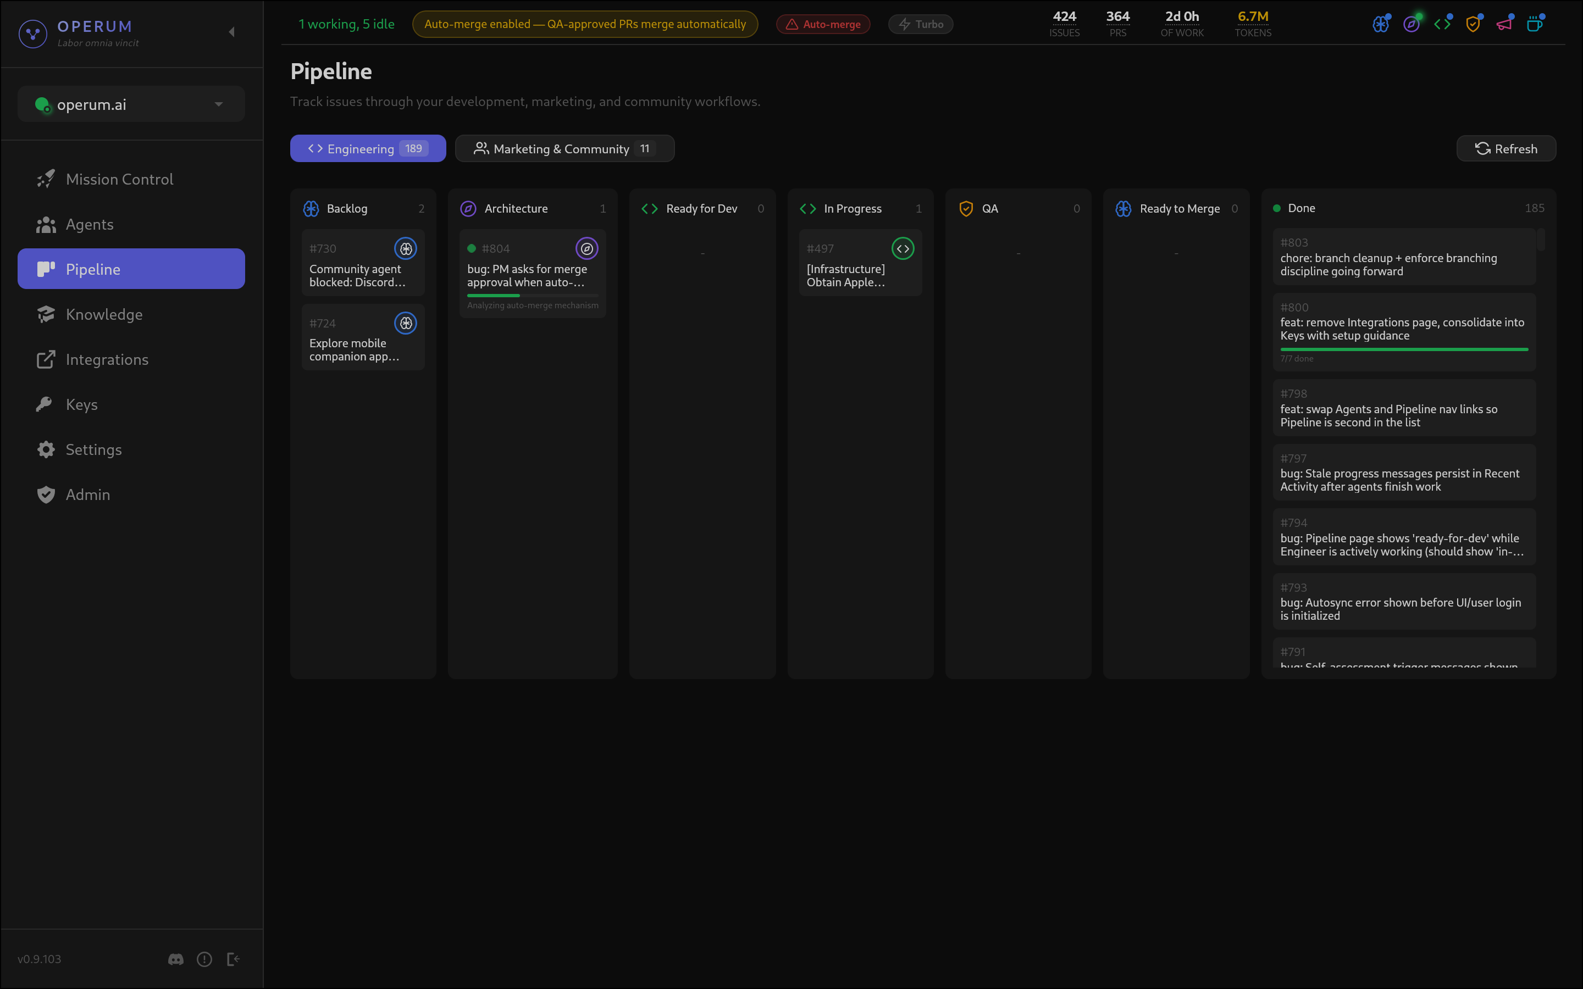The image size is (1583, 989).
Task: Open the Discord icon in the sidebar footer
Action: pyautogui.click(x=175, y=959)
